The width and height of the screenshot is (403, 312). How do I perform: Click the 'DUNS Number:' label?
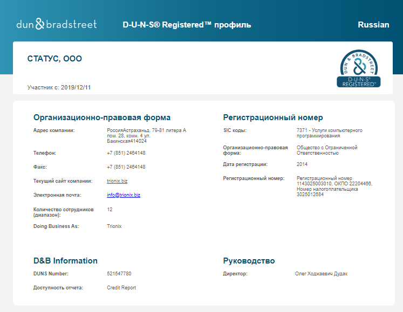pyautogui.click(x=51, y=274)
